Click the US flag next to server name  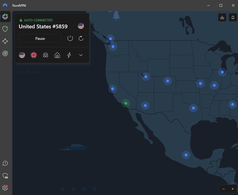tap(81, 26)
